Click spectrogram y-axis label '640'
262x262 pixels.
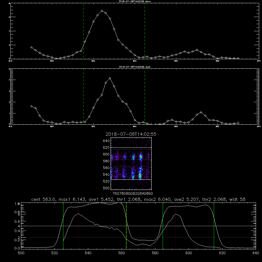tap(106, 141)
